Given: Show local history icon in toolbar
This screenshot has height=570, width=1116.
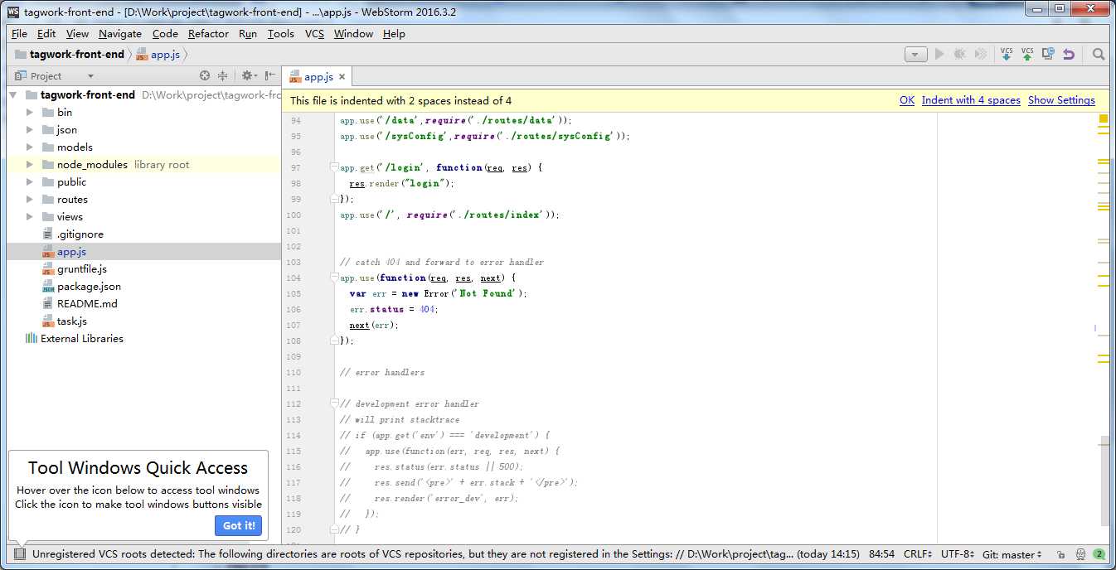Looking at the screenshot, I should pyautogui.click(x=1048, y=54).
